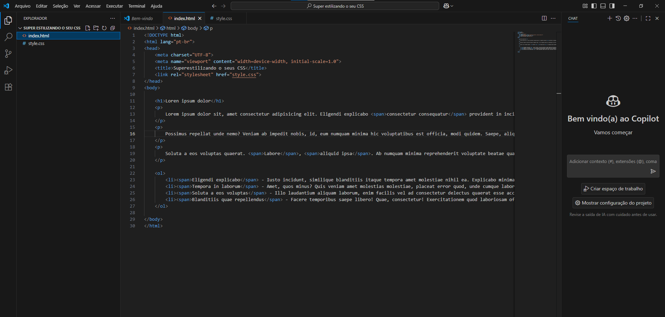Open Explorer more actions ellipsis
The image size is (665, 317).
click(113, 18)
